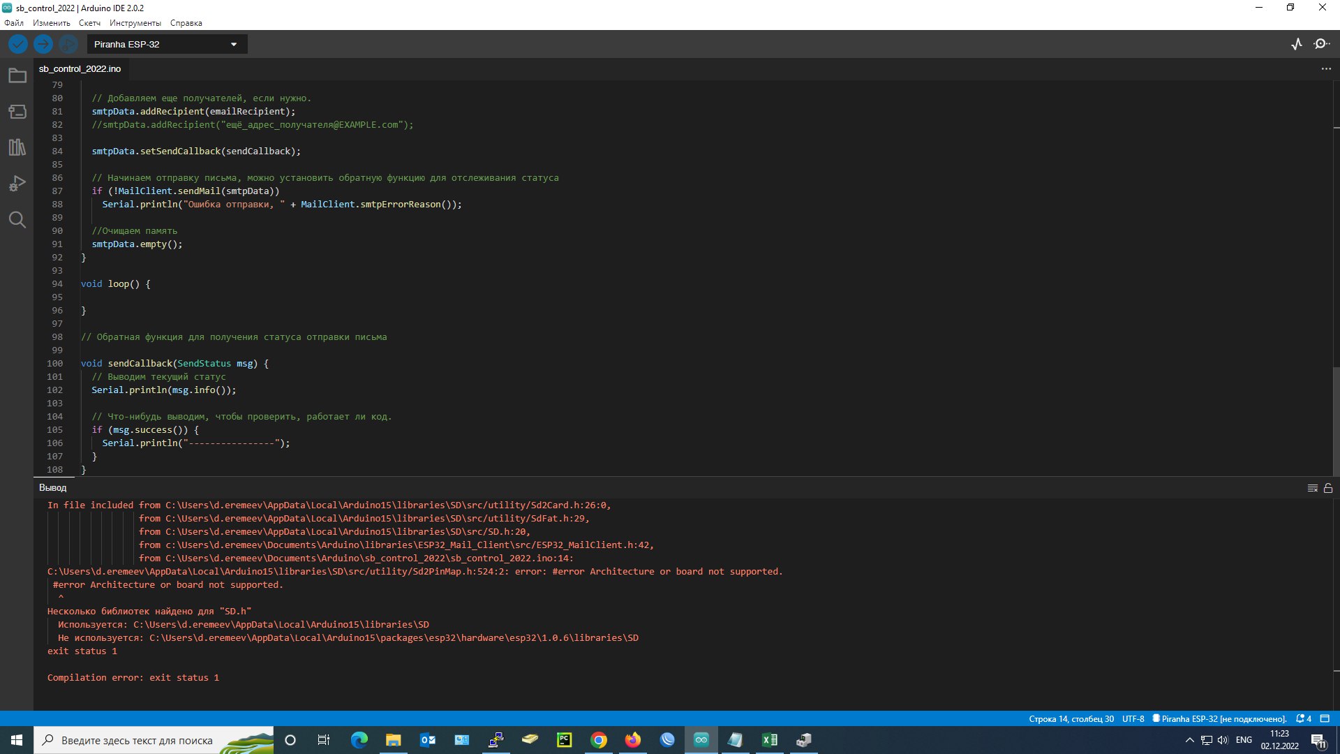This screenshot has height=754, width=1340.
Task: Show hidden system tray icons chevron
Action: point(1189,740)
